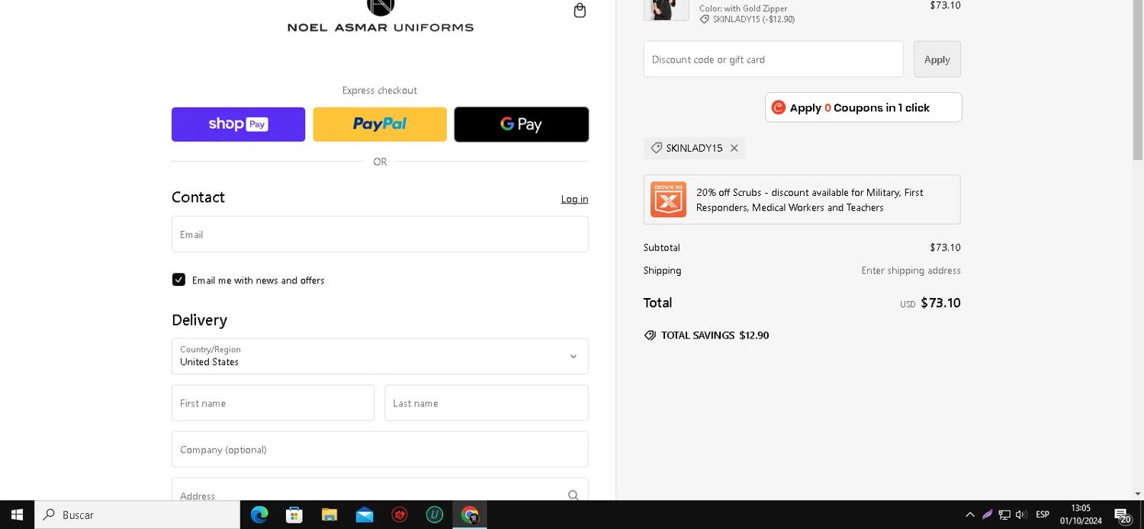Focus the Email input field
Screen dimensions: 1144x529
380,234
